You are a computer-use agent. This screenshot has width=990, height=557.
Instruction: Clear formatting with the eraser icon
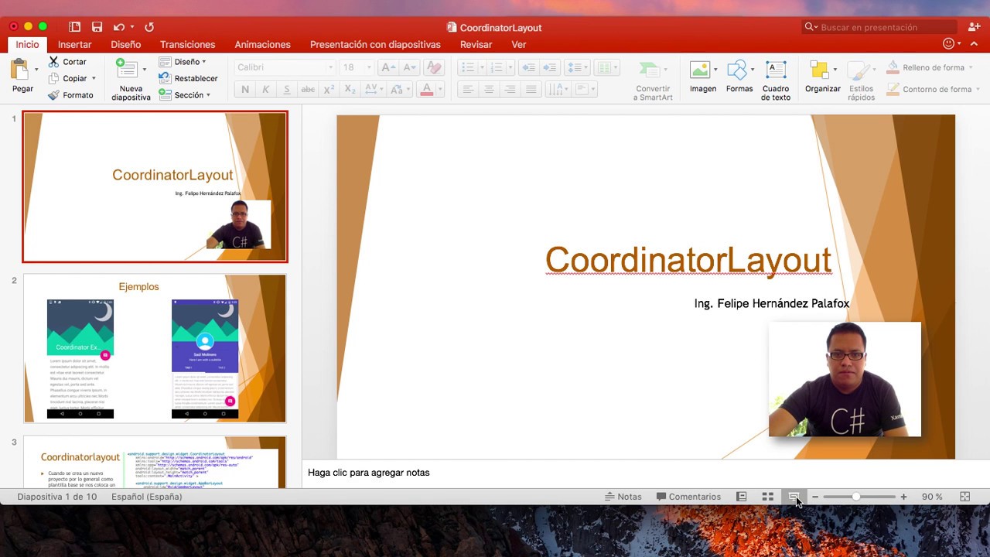(x=434, y=67)
